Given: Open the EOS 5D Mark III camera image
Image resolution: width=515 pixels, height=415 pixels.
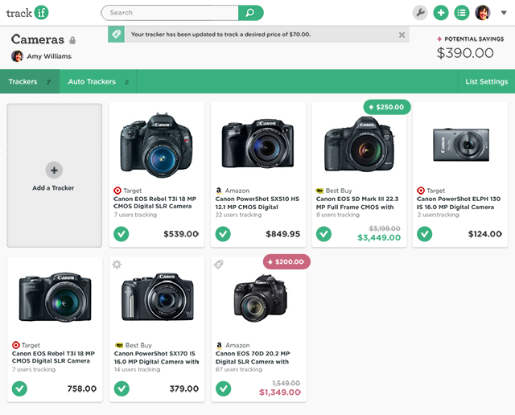Looking at the screenshot, I should 360,145.
